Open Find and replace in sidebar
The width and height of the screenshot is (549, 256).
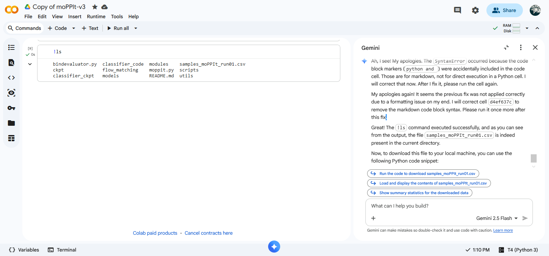11,63
